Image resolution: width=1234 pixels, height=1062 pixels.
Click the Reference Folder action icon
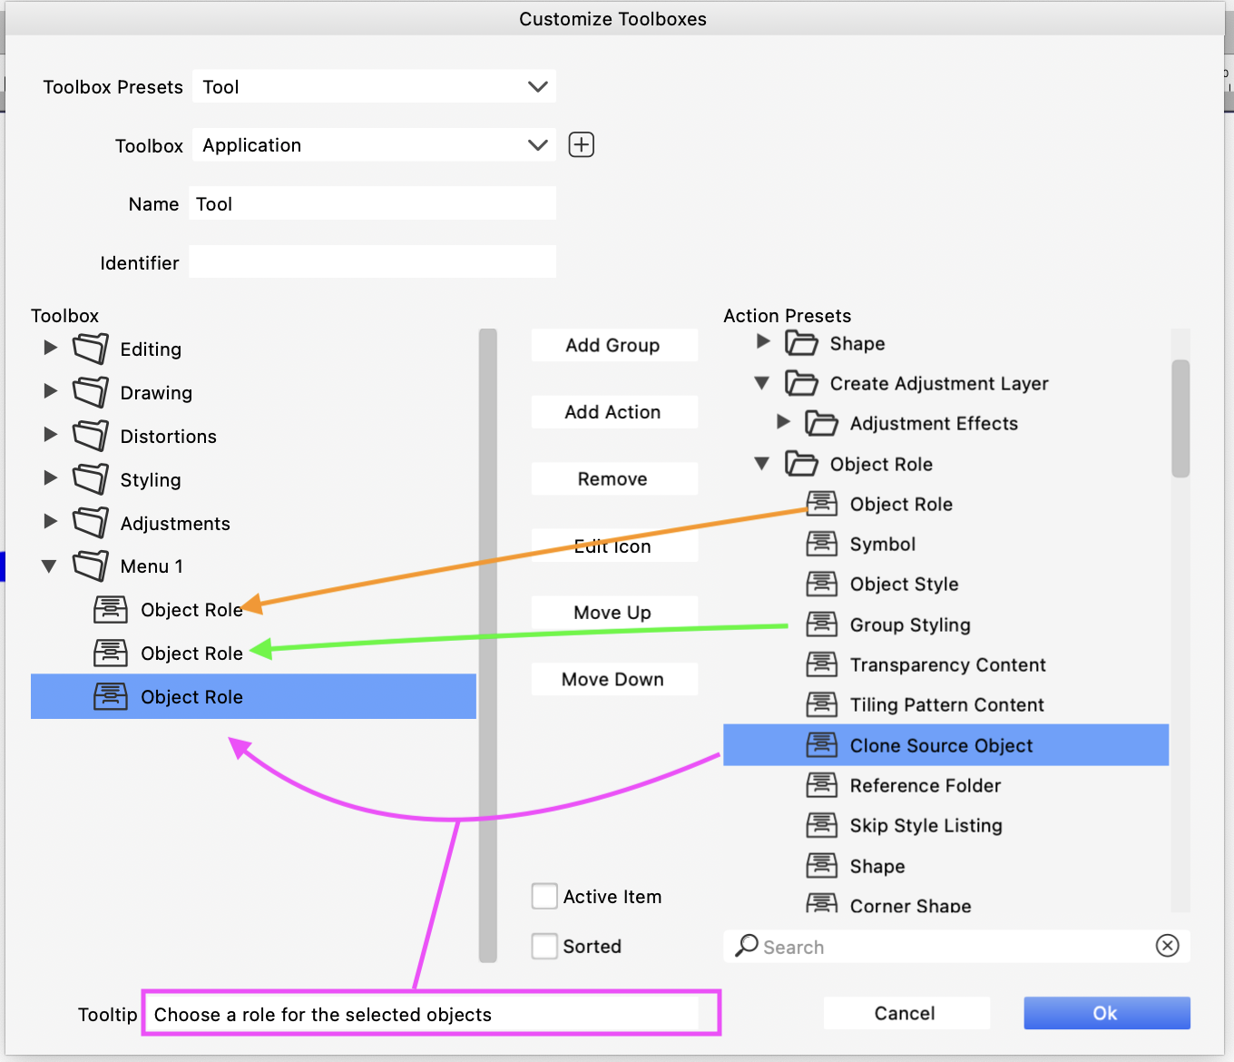(822, 785)
